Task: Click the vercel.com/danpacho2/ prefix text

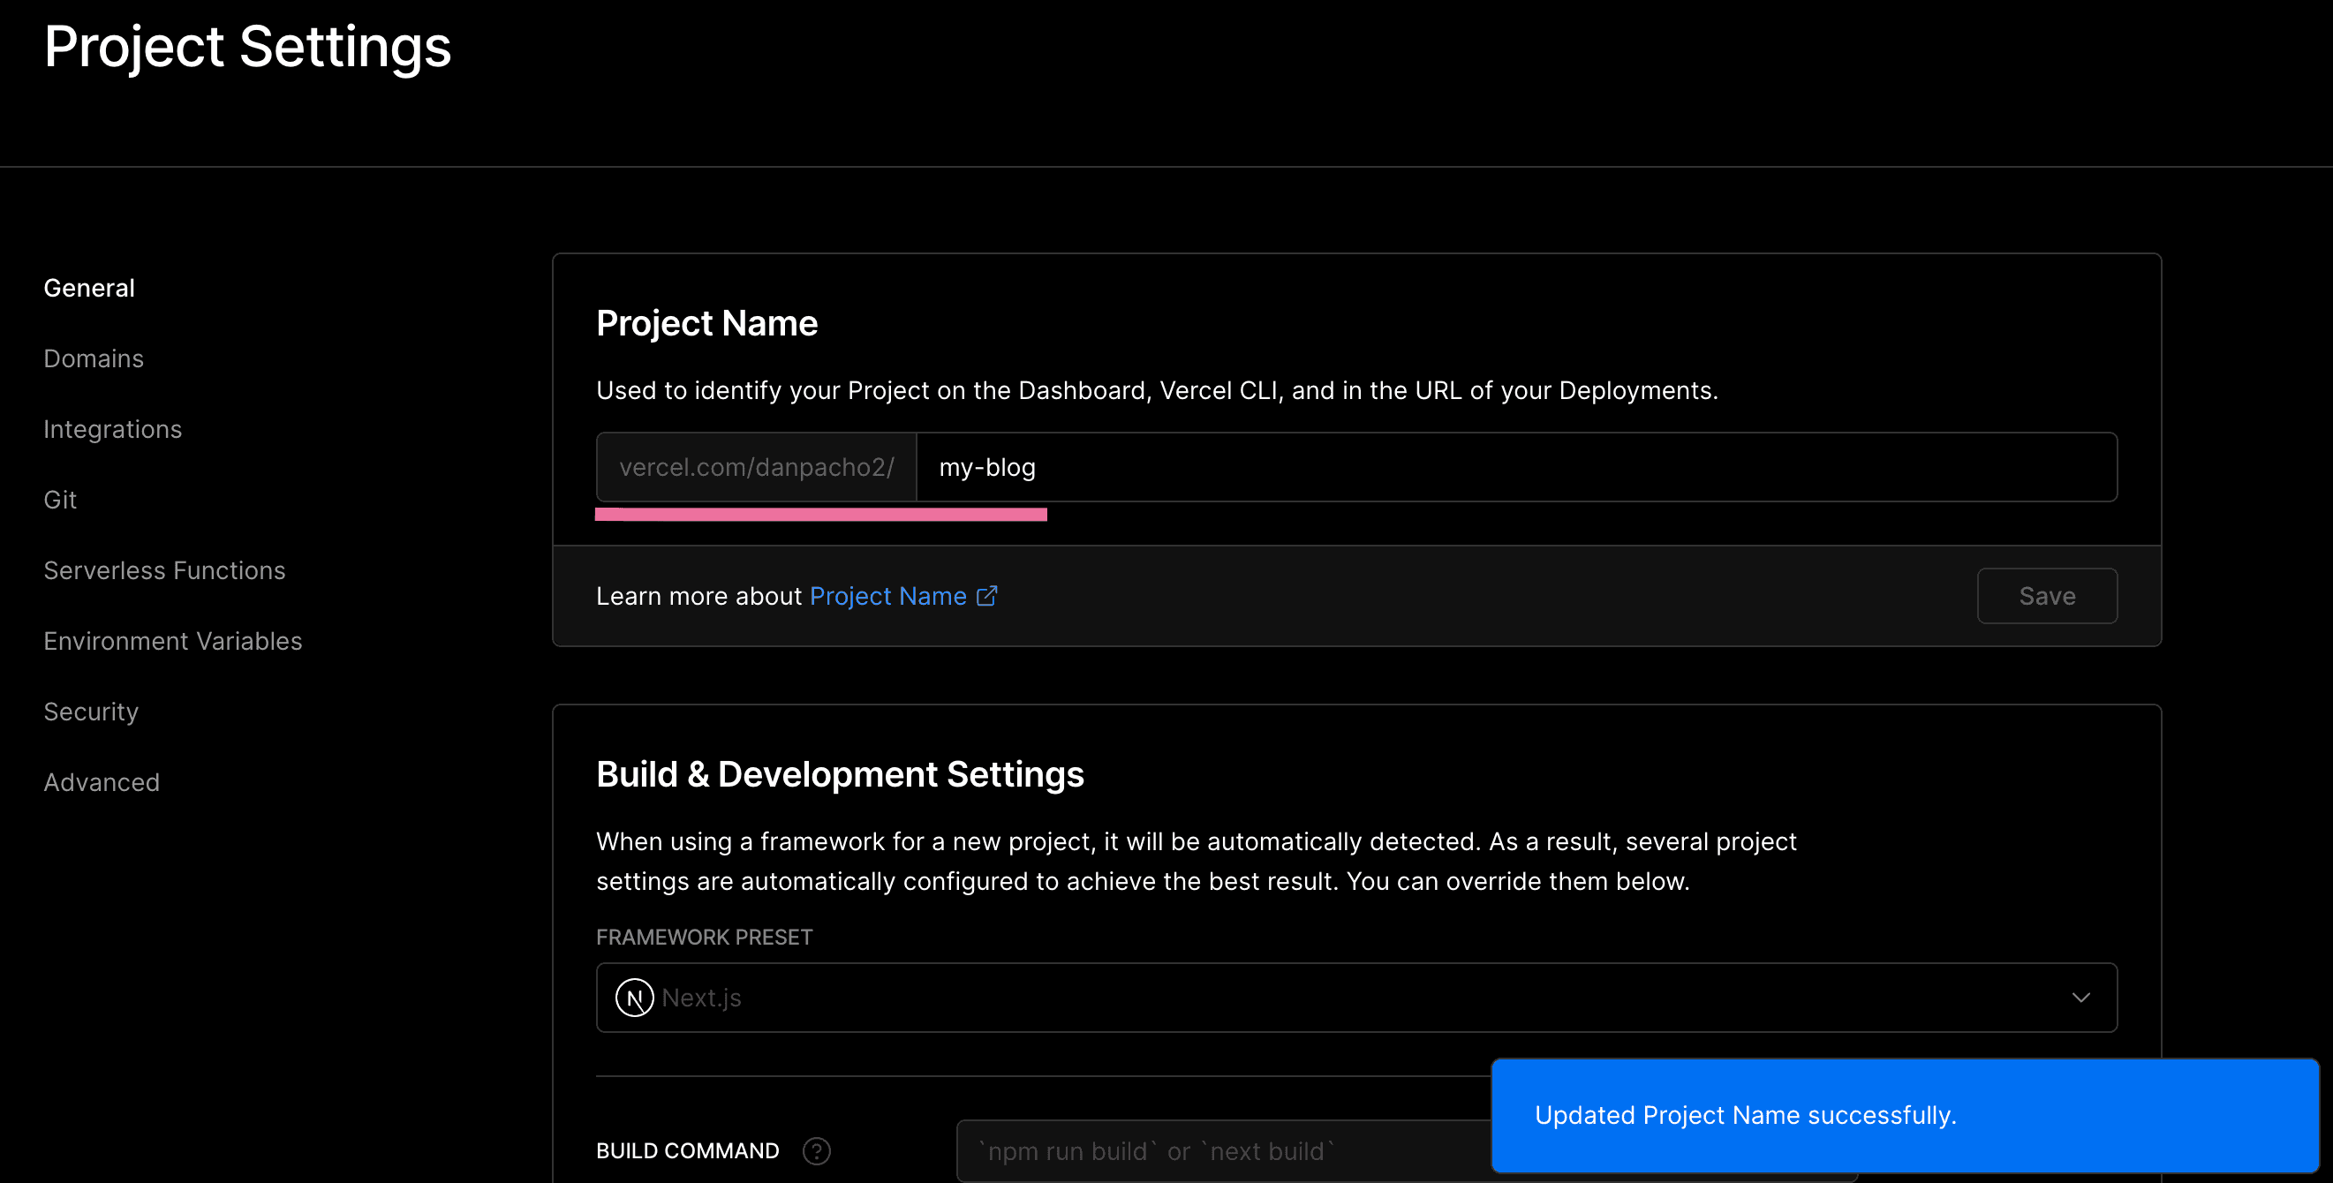Action: click(756, 467)
